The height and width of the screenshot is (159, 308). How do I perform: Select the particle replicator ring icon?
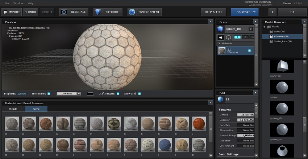pos(228,37)
